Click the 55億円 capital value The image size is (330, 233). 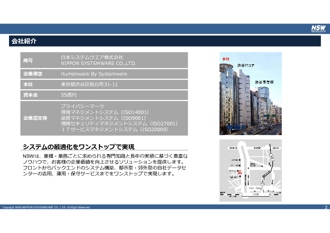click(x=69, y=95)
